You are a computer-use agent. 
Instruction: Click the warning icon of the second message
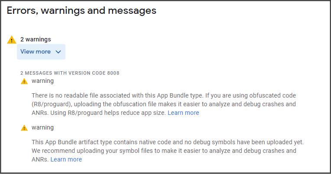[x=24, y=128]
